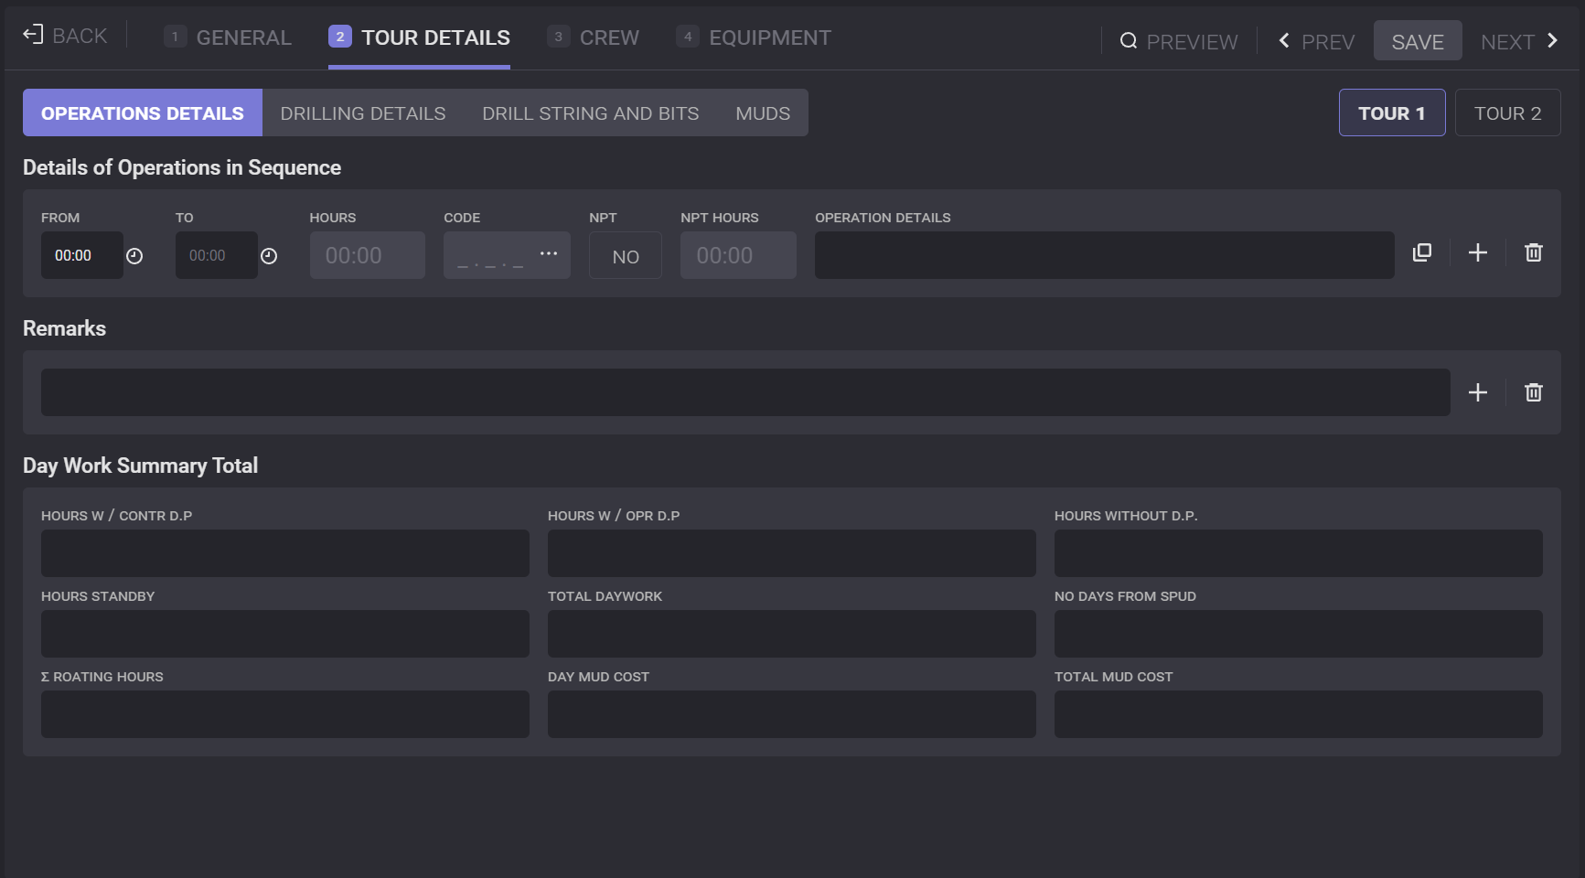Open the Preview of the report

1179,42
